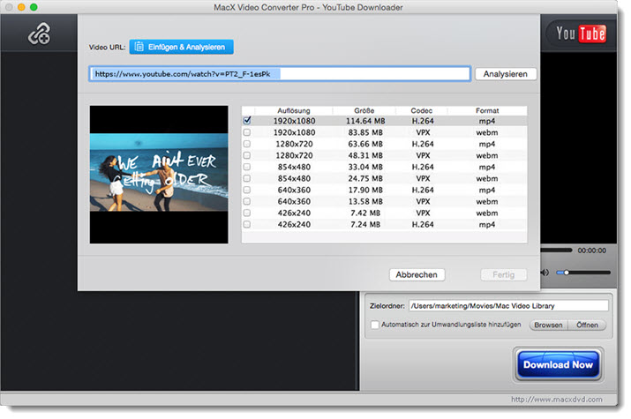Check the 854x480 24.75 MB webm row

(247, 178)
